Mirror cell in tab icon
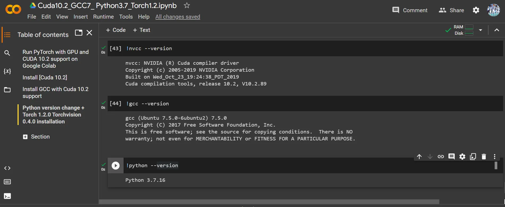505x207 pixels. click(x=473, y=157)
